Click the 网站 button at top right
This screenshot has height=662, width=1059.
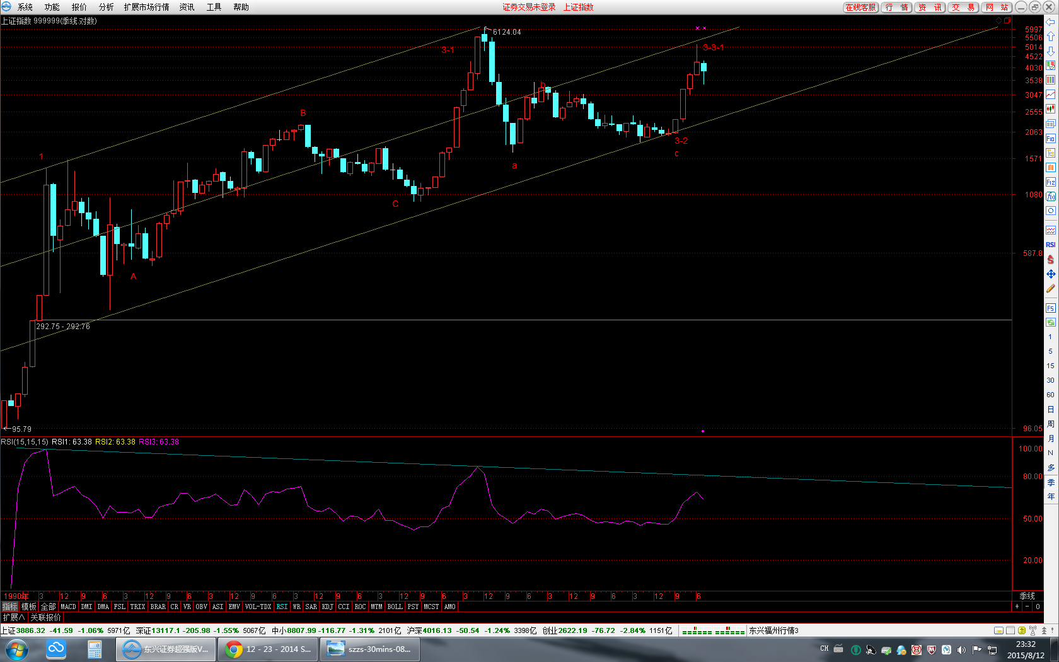(x=997, y=7)
